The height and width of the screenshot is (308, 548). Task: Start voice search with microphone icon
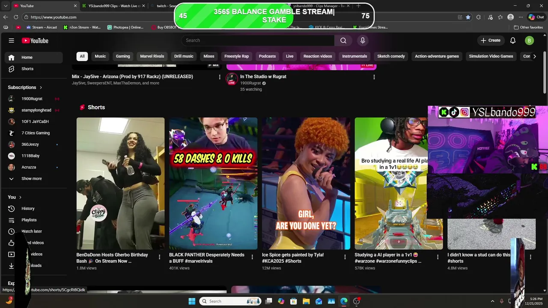pos(363,40)
